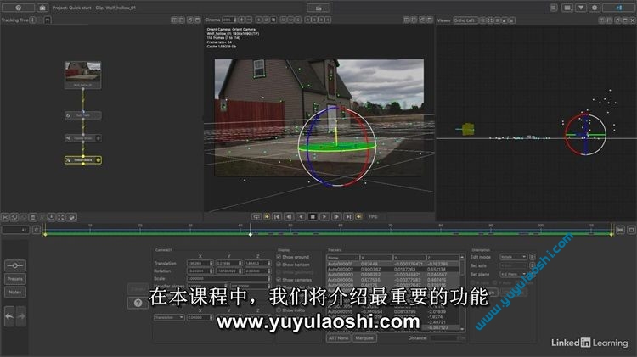This screenshot has height=357, width=637.
Task: Select tracker row Auto000002
Action: (x=393, y=269)
